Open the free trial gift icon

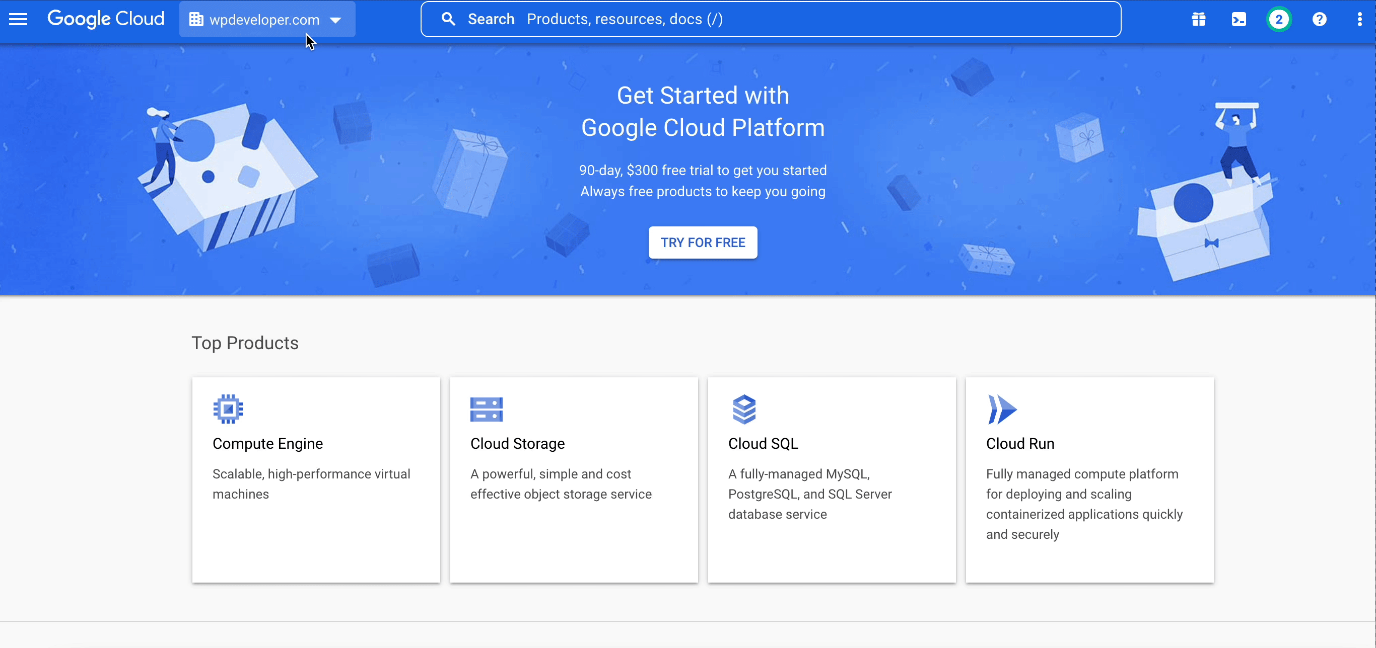[1198, 20]
